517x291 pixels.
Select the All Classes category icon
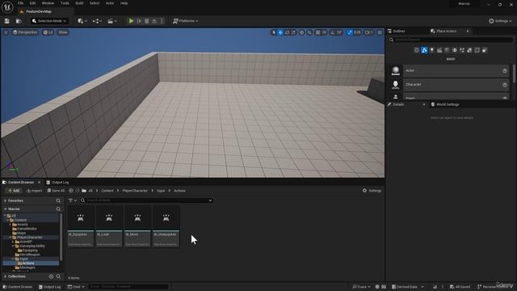[485, 50]
